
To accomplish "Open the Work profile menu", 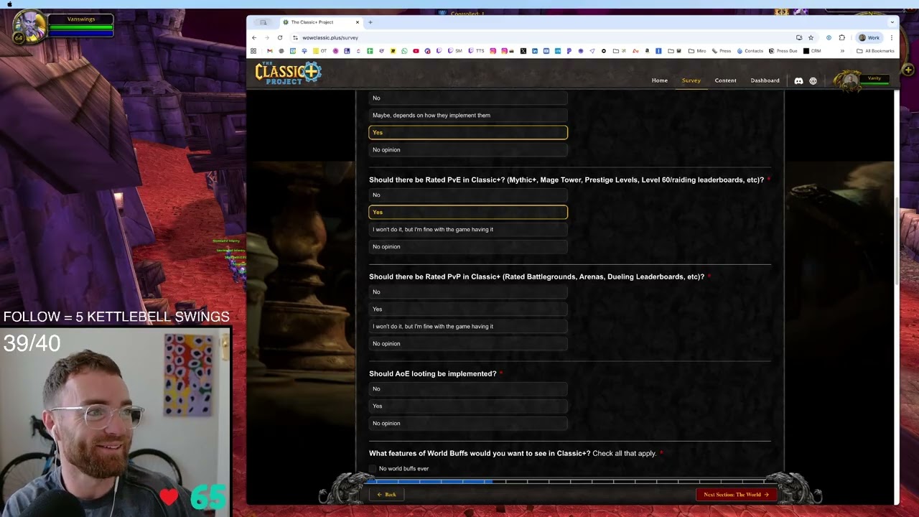I will [869, 37].
